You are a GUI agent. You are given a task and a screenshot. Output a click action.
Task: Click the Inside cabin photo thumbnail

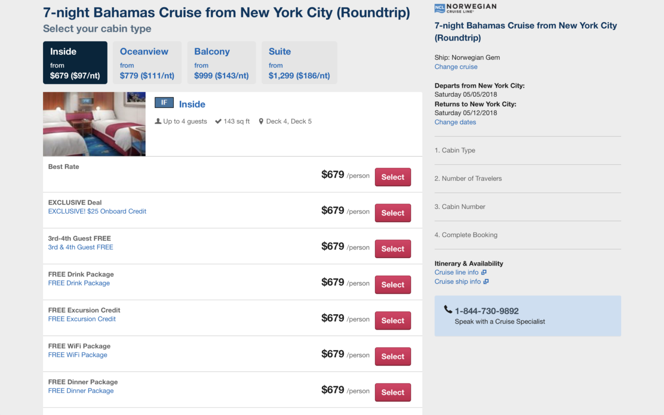pyautogui.click(x=94, y=124)
